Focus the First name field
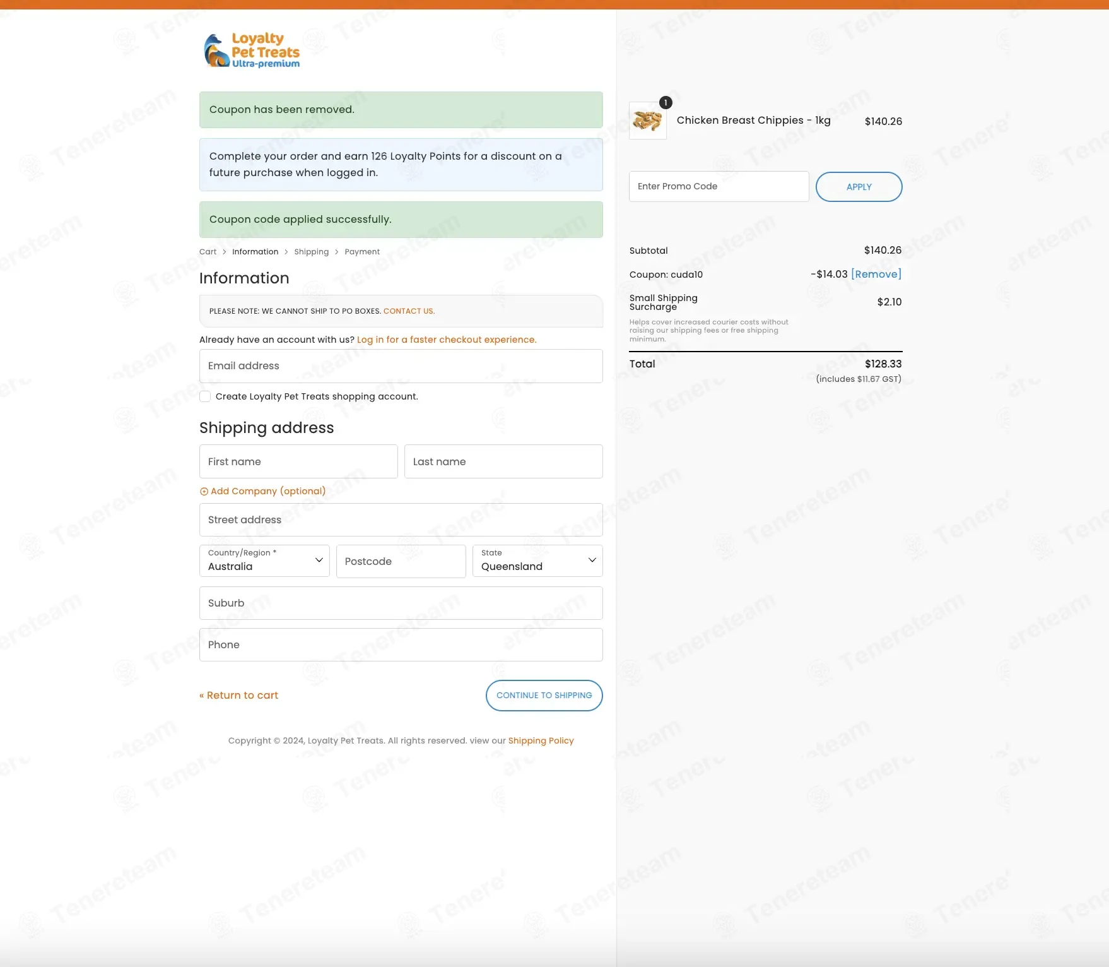 pos(298,461)
